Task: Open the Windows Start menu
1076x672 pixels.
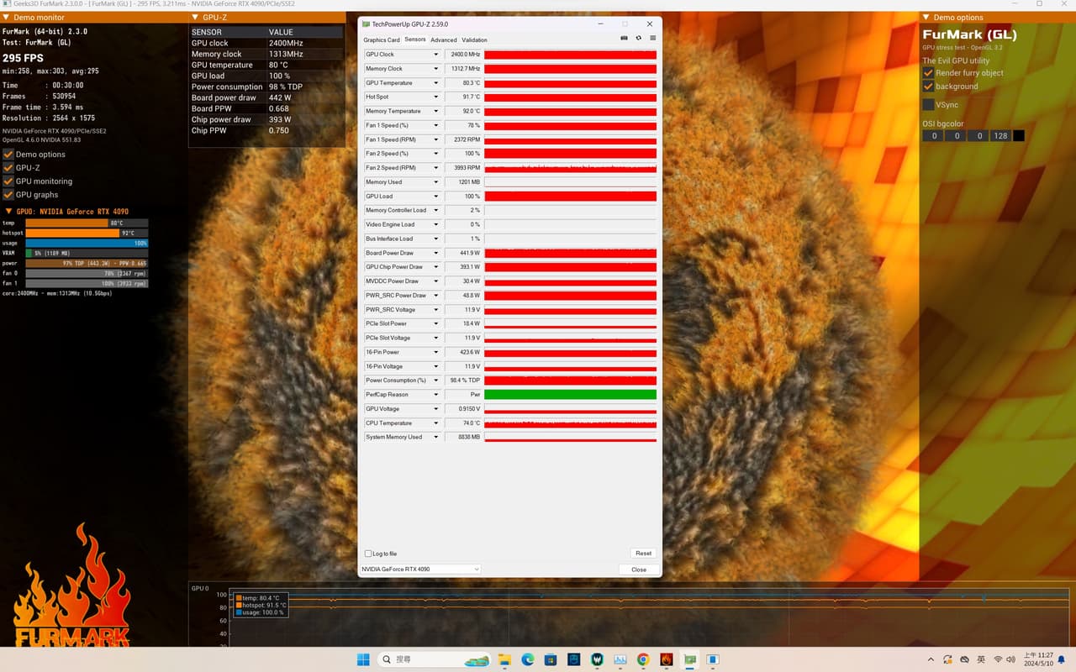Action: (x=363, y=659)
